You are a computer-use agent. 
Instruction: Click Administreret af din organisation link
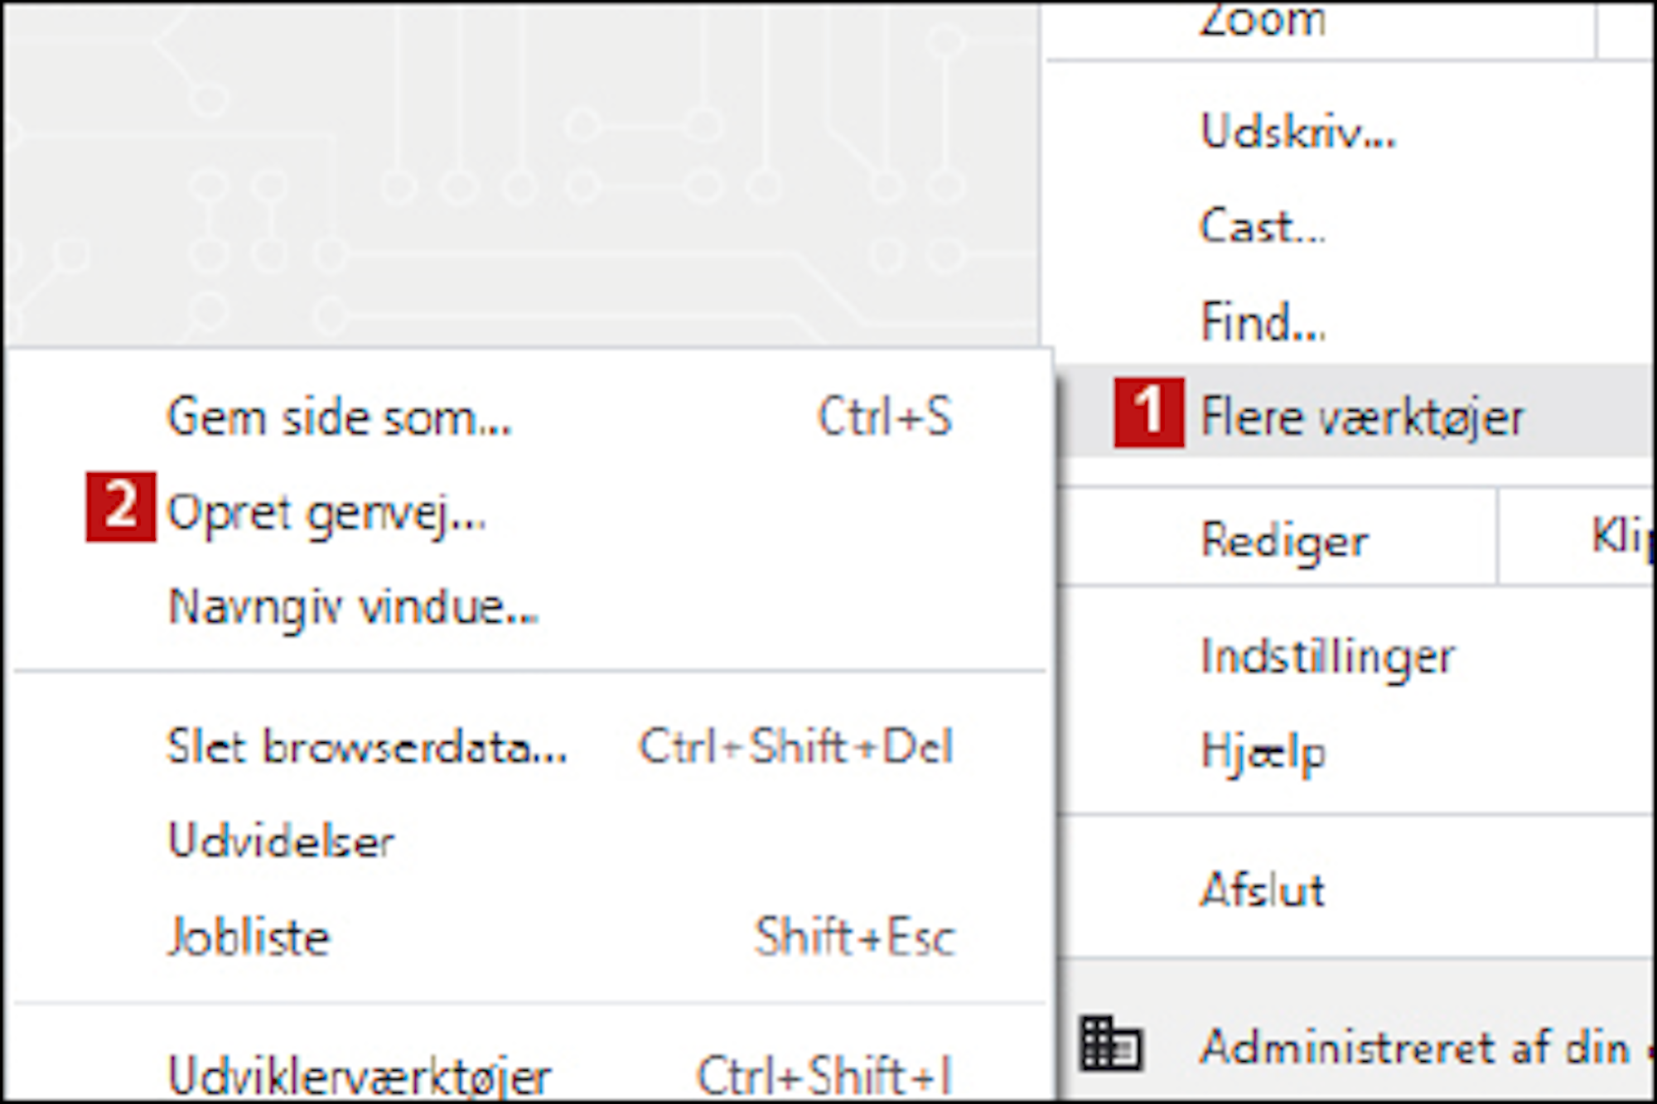(1427, 1047)
